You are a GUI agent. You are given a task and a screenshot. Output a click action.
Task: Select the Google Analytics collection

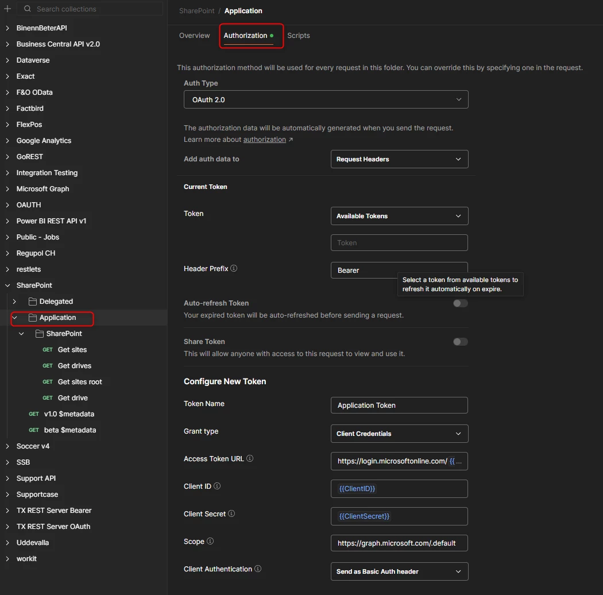click(x=44, y=141)
